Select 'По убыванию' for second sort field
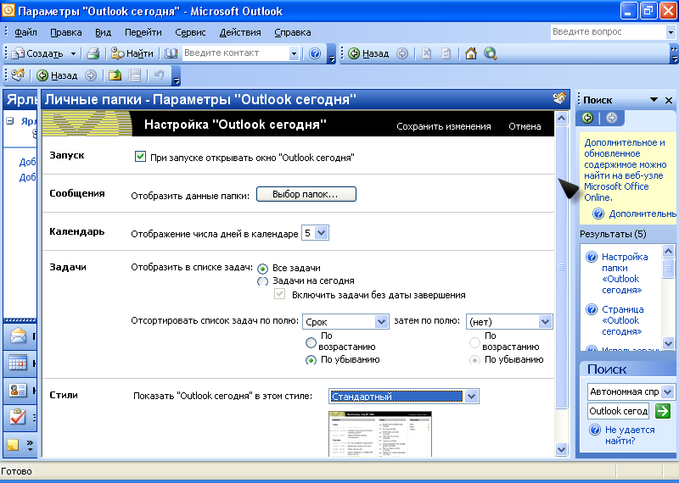 point(475,360)
